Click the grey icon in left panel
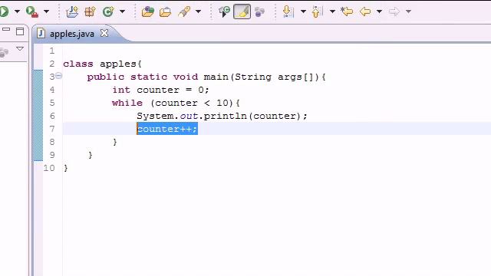 coord(4,53)
